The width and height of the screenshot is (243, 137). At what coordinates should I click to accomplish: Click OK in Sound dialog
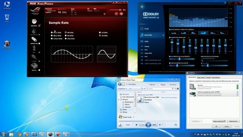(x=216, y=126)
